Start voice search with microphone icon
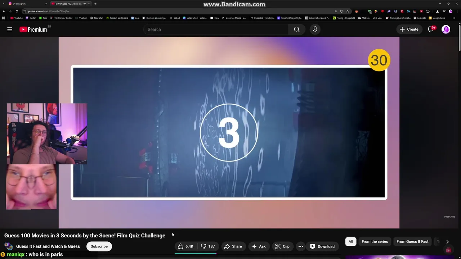 pyautogui.click(x=315, y=29)
